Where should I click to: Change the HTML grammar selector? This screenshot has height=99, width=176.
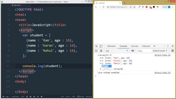(73, 97)
